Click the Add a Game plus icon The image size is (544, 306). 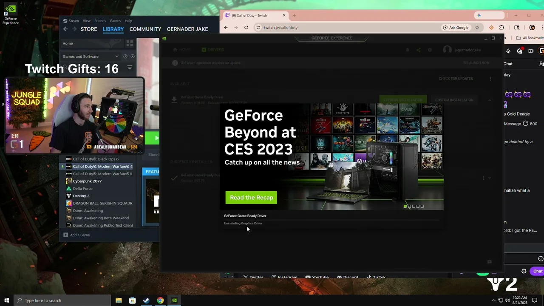[x=65, y=235]
